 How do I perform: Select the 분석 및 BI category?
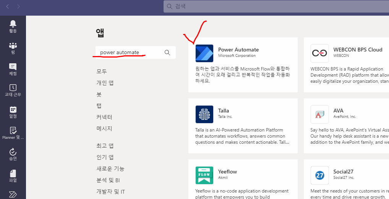pyautogui.click(x=108, y=180)
